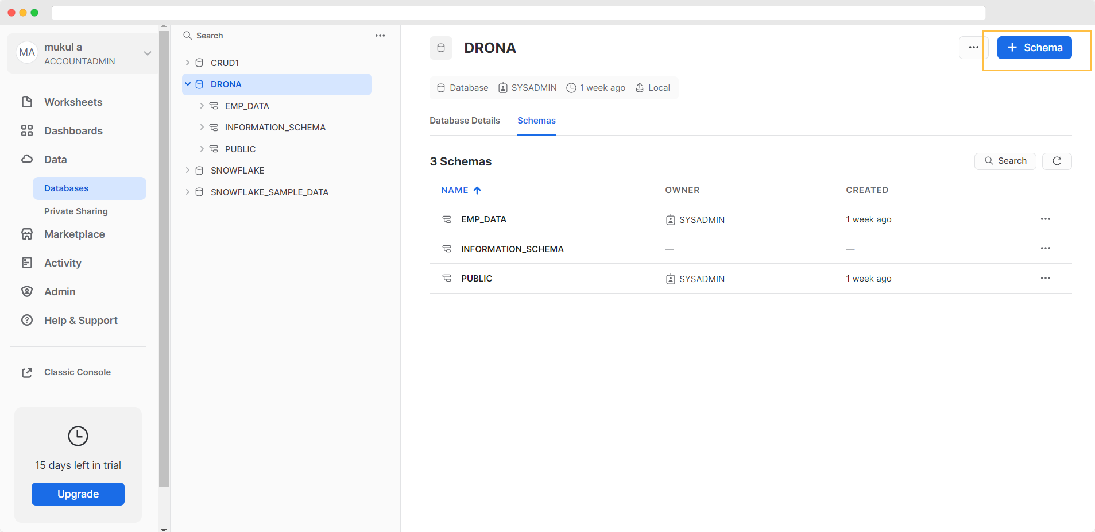Open the three-dot menu for EMP_DATA row

point(1045,219)
